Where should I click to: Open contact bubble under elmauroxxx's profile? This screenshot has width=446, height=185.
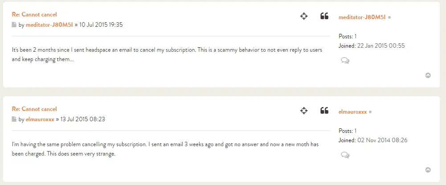click(x=345, y=155)
